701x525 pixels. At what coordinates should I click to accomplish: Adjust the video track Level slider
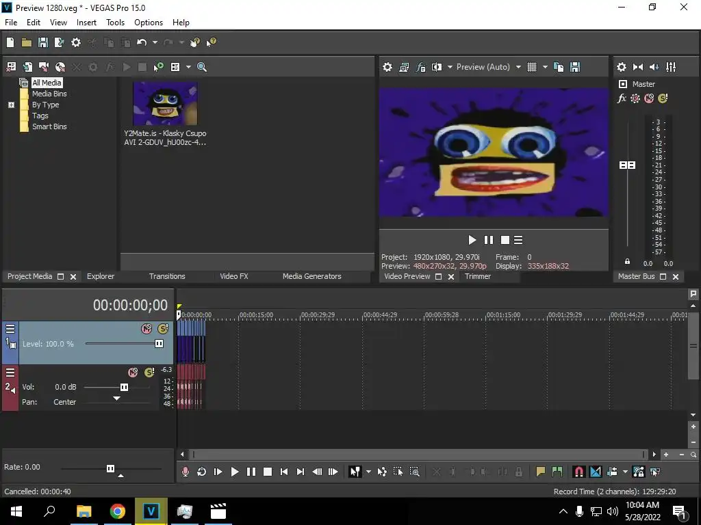(x=159, y=343)
